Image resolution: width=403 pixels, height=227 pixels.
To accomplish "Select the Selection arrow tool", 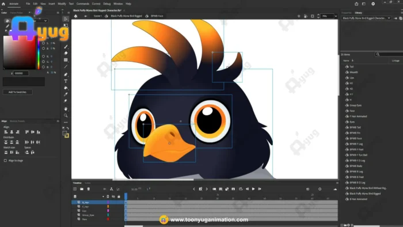I will click(x=66, y=19).
